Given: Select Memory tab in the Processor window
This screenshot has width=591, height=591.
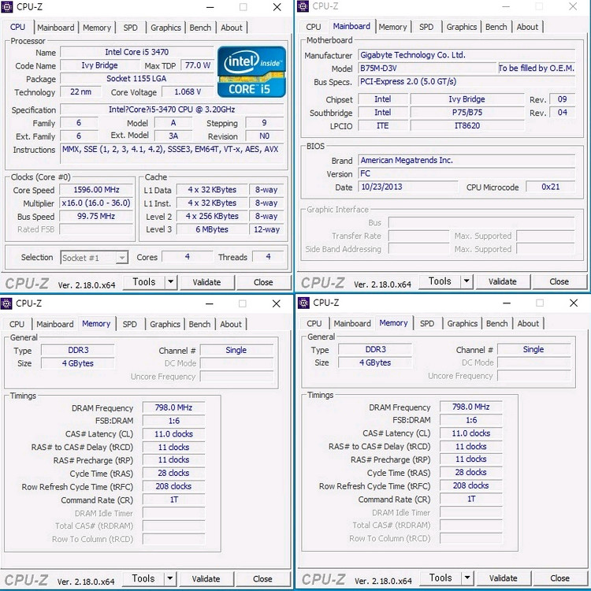Looking at the screenshot, I should tap(97, 28).
